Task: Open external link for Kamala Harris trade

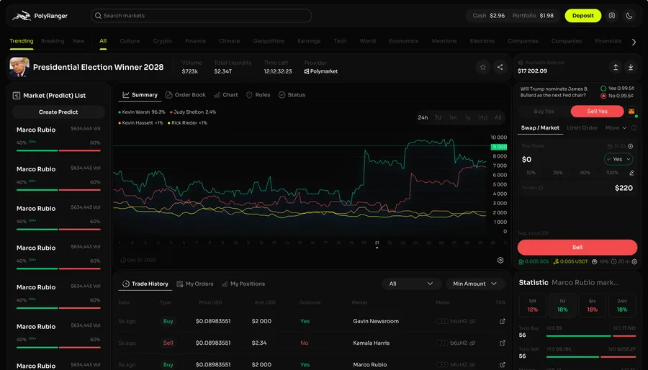Action: [x=502, y=343]
